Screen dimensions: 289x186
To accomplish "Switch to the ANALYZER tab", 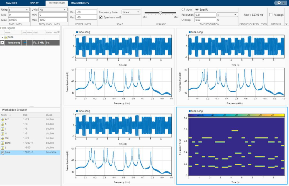I will pyautogui.click(x=12, y=3).
